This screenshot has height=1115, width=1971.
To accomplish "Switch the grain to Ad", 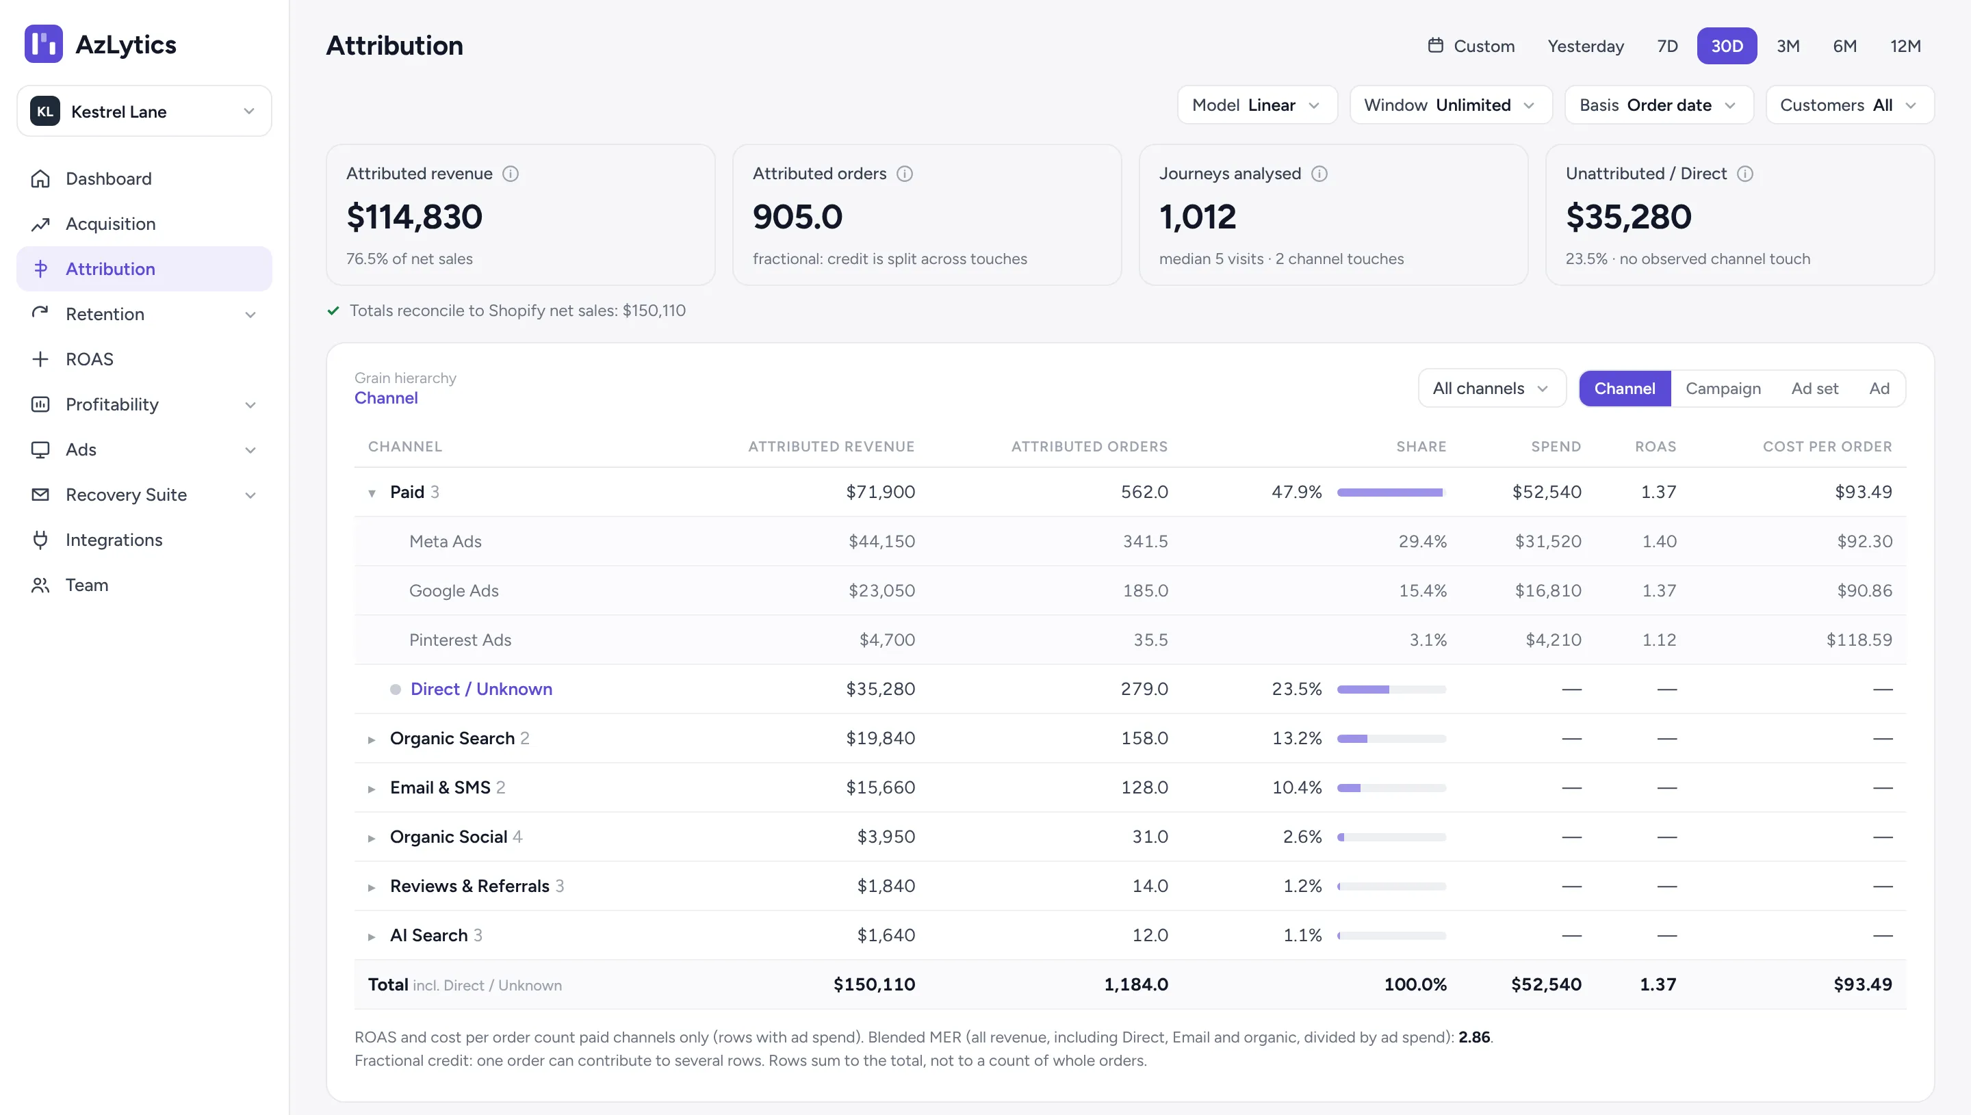I will 1879,389.
